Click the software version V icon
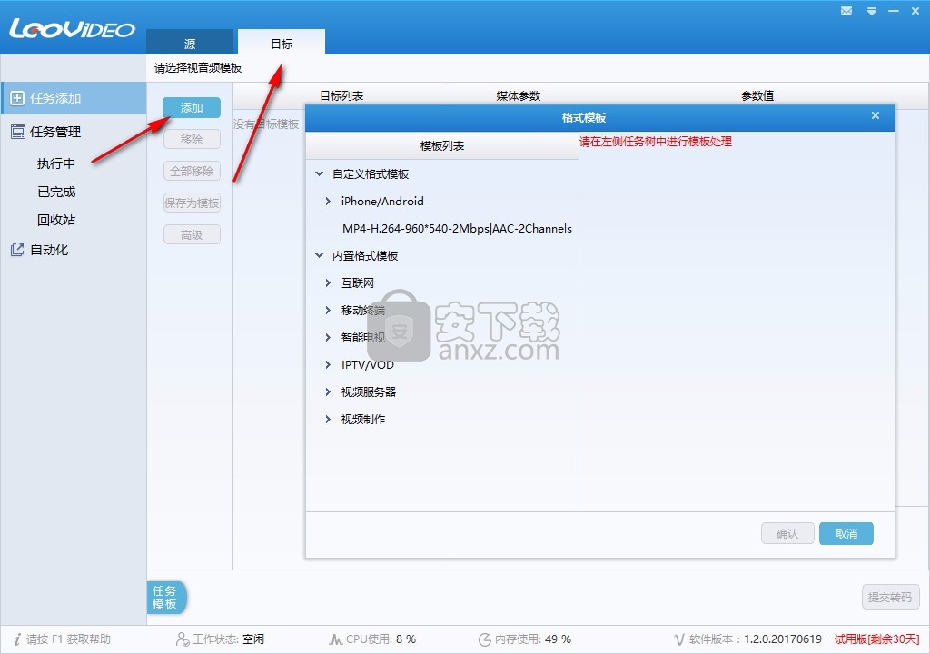 pos(679,639)
